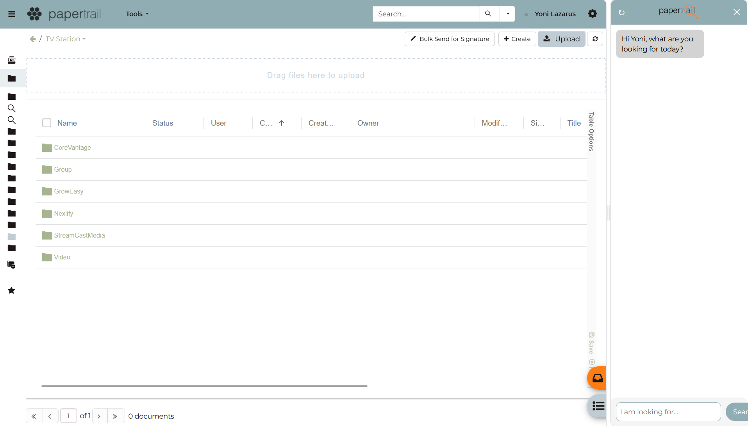This screenshot has width=748, height=426.
Task: Click the Video row folder icon
Action: 47,257
